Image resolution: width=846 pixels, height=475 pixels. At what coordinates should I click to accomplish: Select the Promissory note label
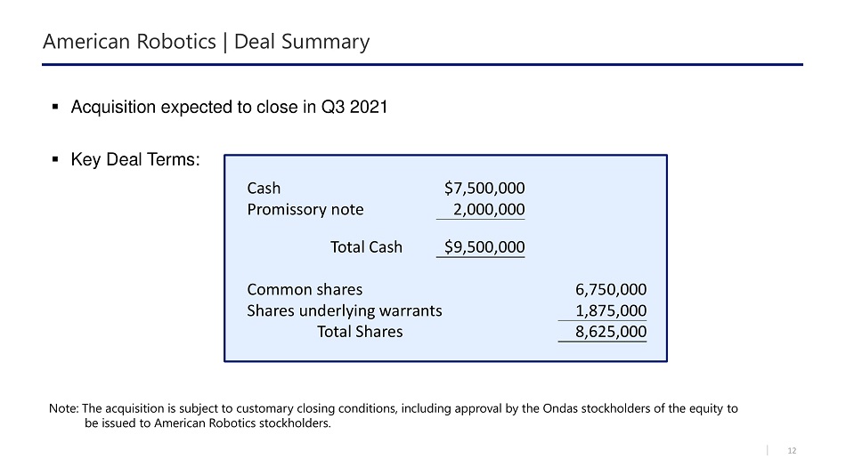click(x=305, y=210)
